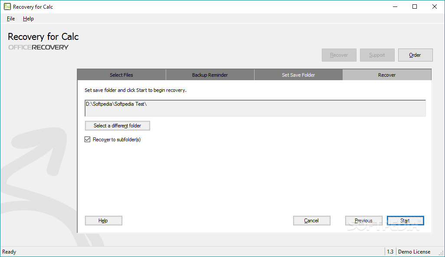Click the save folder path field
This screenshot has height=257, width=445.
point(255,108)
